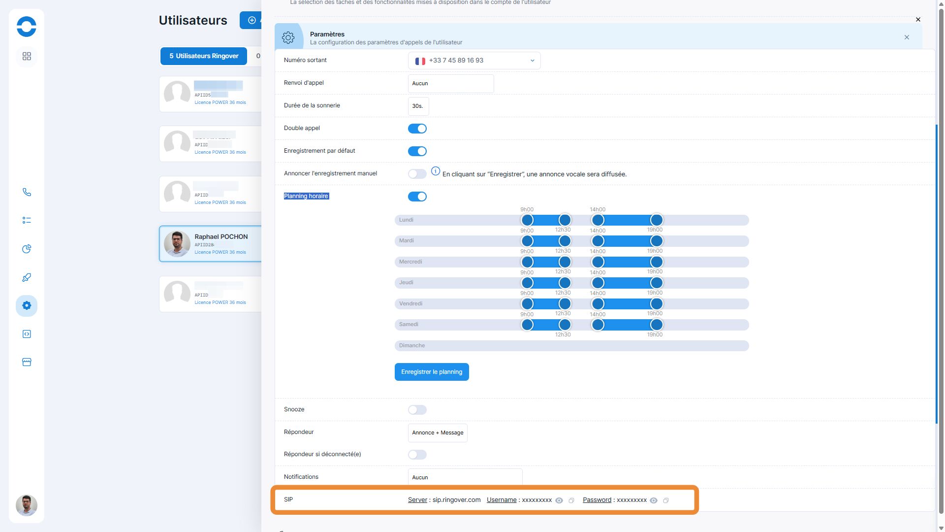Enable the Snooze toggle
The height and width of the screenshot is (532, 945).
(x=417, y=410)
